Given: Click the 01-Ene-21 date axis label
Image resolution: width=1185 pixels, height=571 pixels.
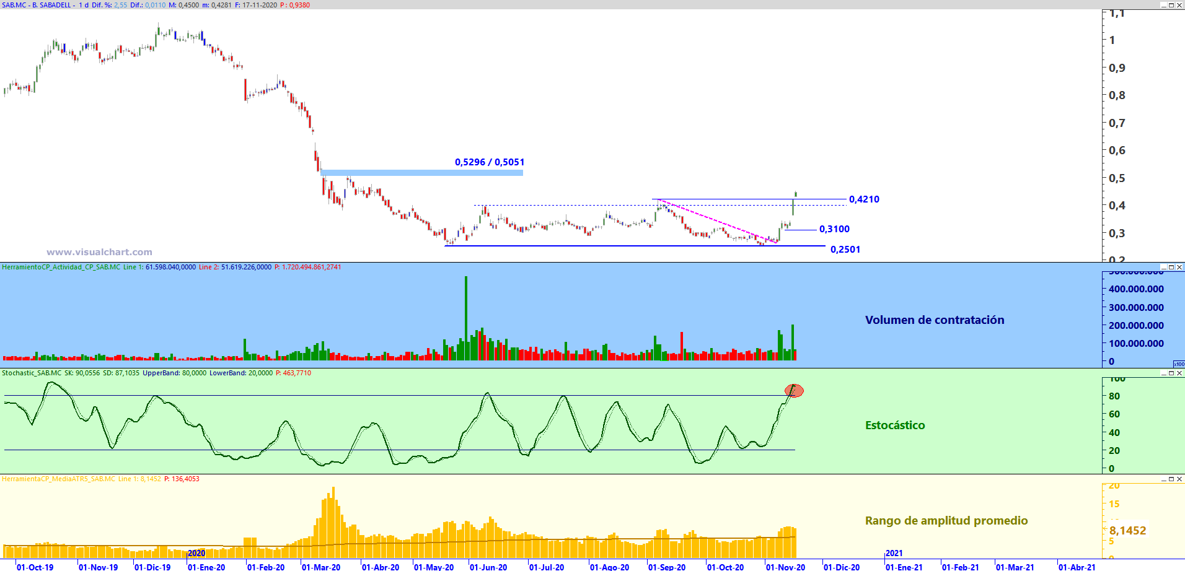Looking at the screenshot, I should tap(904, 567).
